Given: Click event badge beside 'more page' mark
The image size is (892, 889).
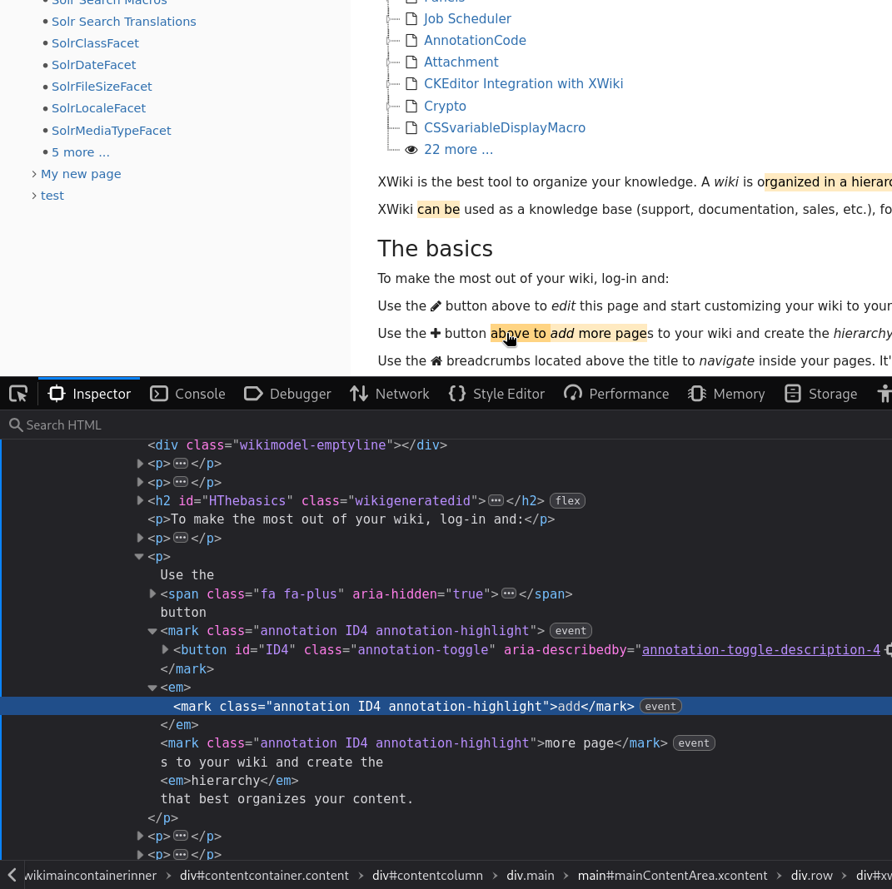Looking at the screenshot, I should click(694, 742).
